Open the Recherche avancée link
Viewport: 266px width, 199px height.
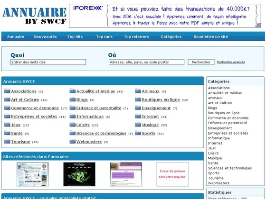(231, 62)
